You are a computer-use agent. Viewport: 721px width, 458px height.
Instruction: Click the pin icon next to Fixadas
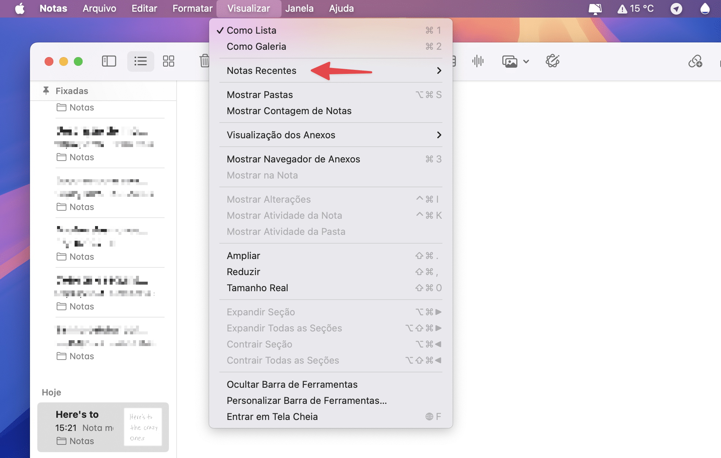pyautogui.click(x=46, y=90)
